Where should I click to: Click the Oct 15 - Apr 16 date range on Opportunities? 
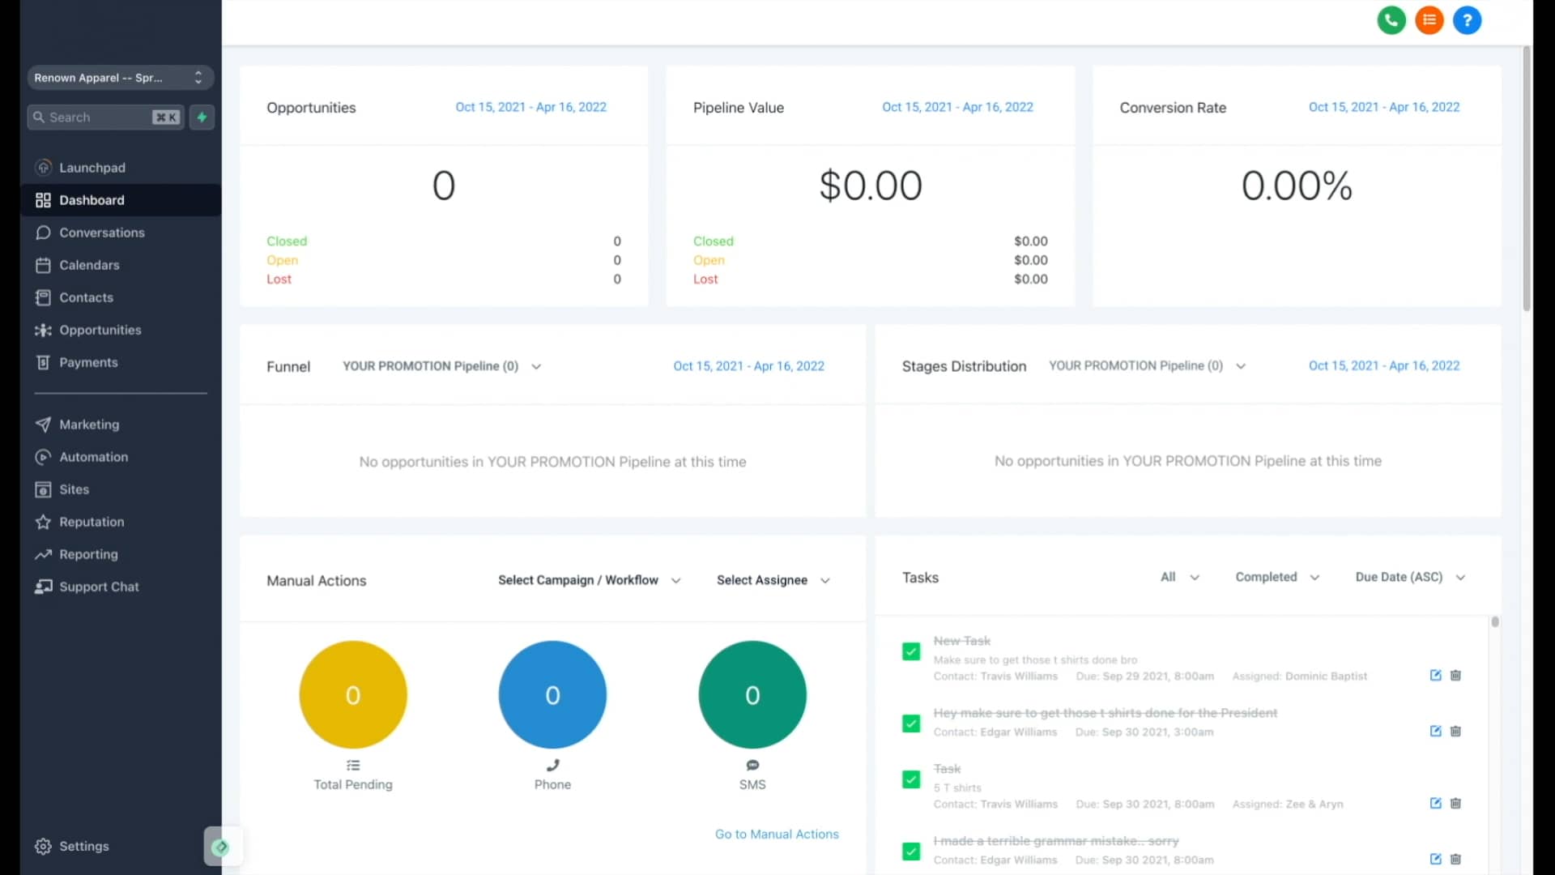click(530, 106)
